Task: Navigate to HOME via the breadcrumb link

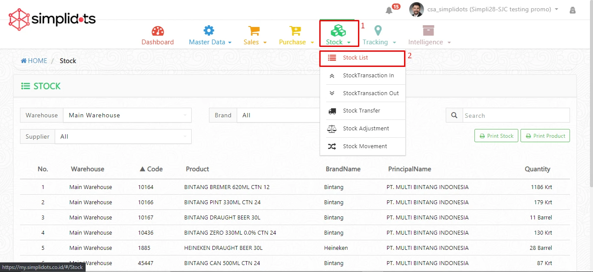Action: [x=33, y=60]
